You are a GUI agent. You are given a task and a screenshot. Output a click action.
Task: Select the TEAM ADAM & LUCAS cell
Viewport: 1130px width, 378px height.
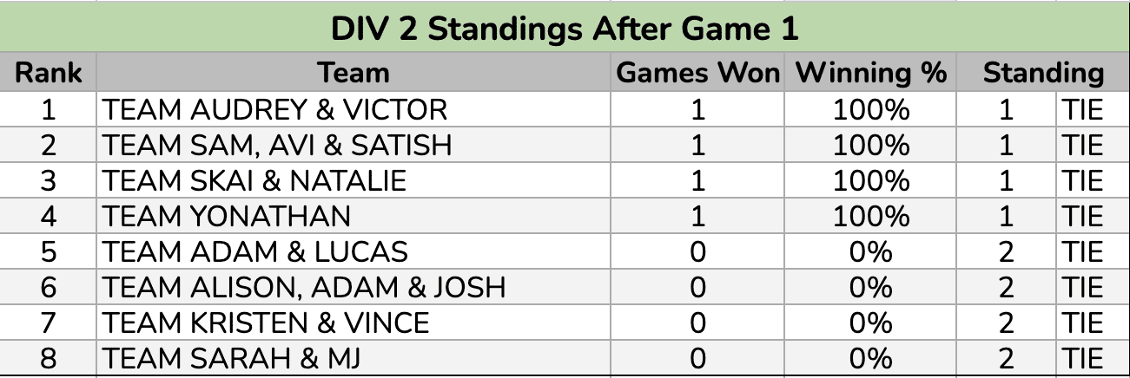(255, 251)
